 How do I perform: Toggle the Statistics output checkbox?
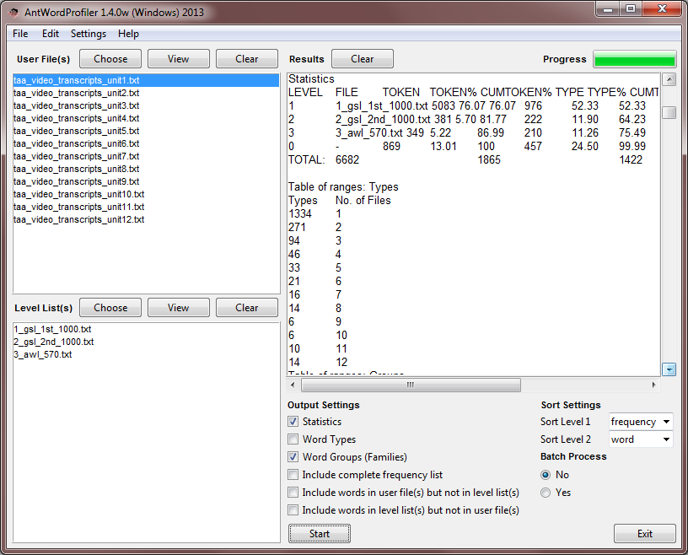point(293,422)
